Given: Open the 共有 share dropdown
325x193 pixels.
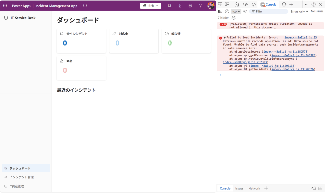Looking at the screenshot, I should pyautogui.click(x=150, y=6).
